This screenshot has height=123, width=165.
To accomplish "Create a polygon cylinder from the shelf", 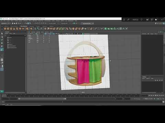I will click(11, 29).
